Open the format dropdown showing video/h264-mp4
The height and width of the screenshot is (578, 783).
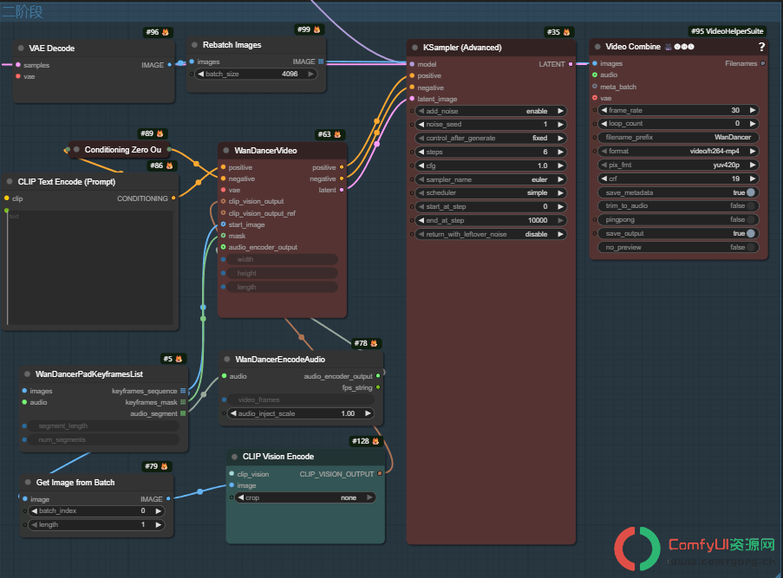pos(677,151)
